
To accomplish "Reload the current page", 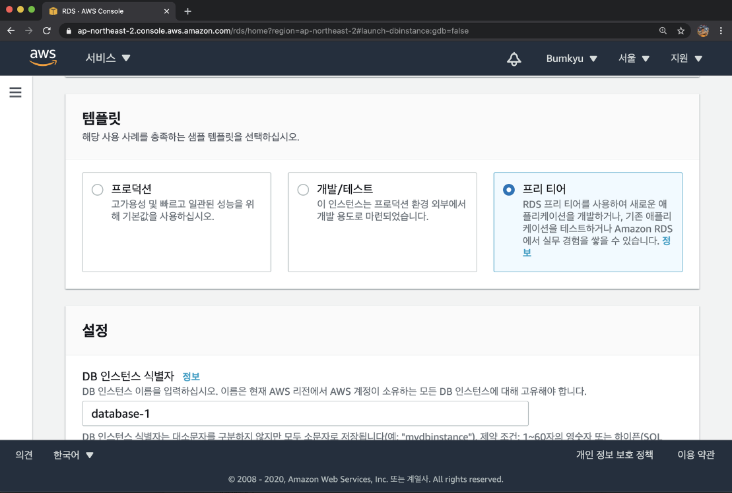I will 47,31.
